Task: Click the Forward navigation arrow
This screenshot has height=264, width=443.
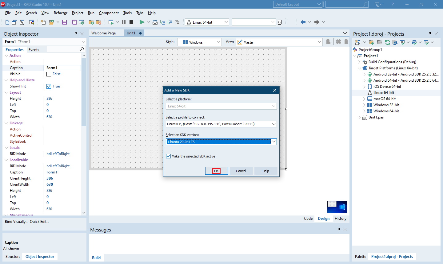Action: [x=317, y=22]
